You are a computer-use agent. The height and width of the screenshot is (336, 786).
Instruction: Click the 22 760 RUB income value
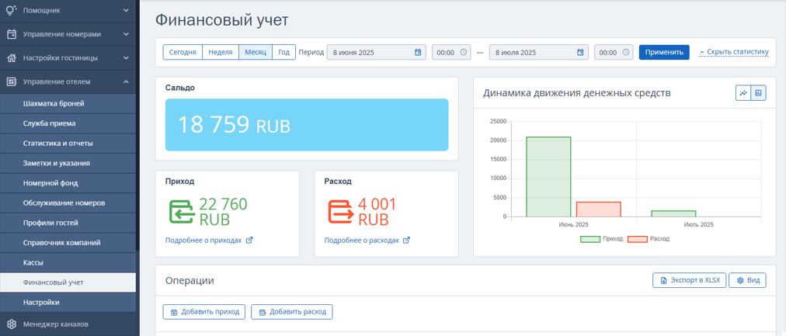(223, 212)
